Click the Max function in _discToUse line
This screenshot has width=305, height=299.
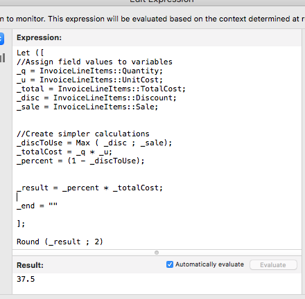pos(82,143)
